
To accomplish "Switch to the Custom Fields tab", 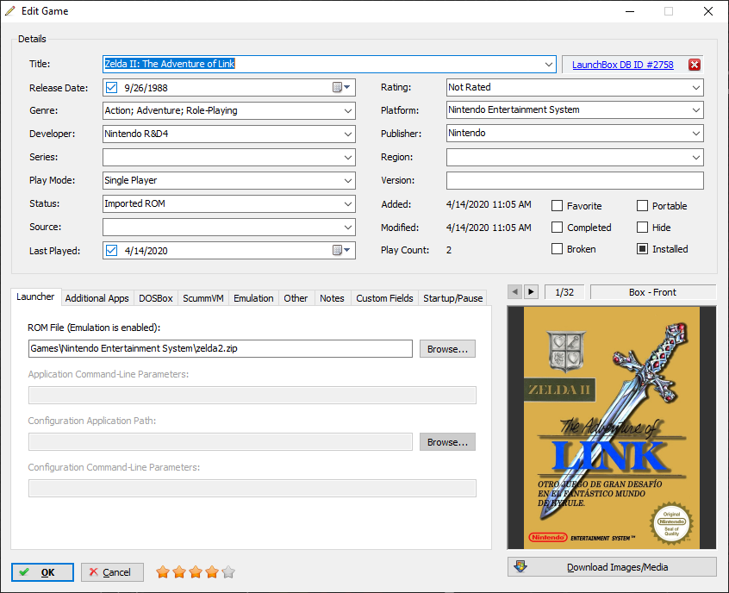I will [x=384, y=298].
